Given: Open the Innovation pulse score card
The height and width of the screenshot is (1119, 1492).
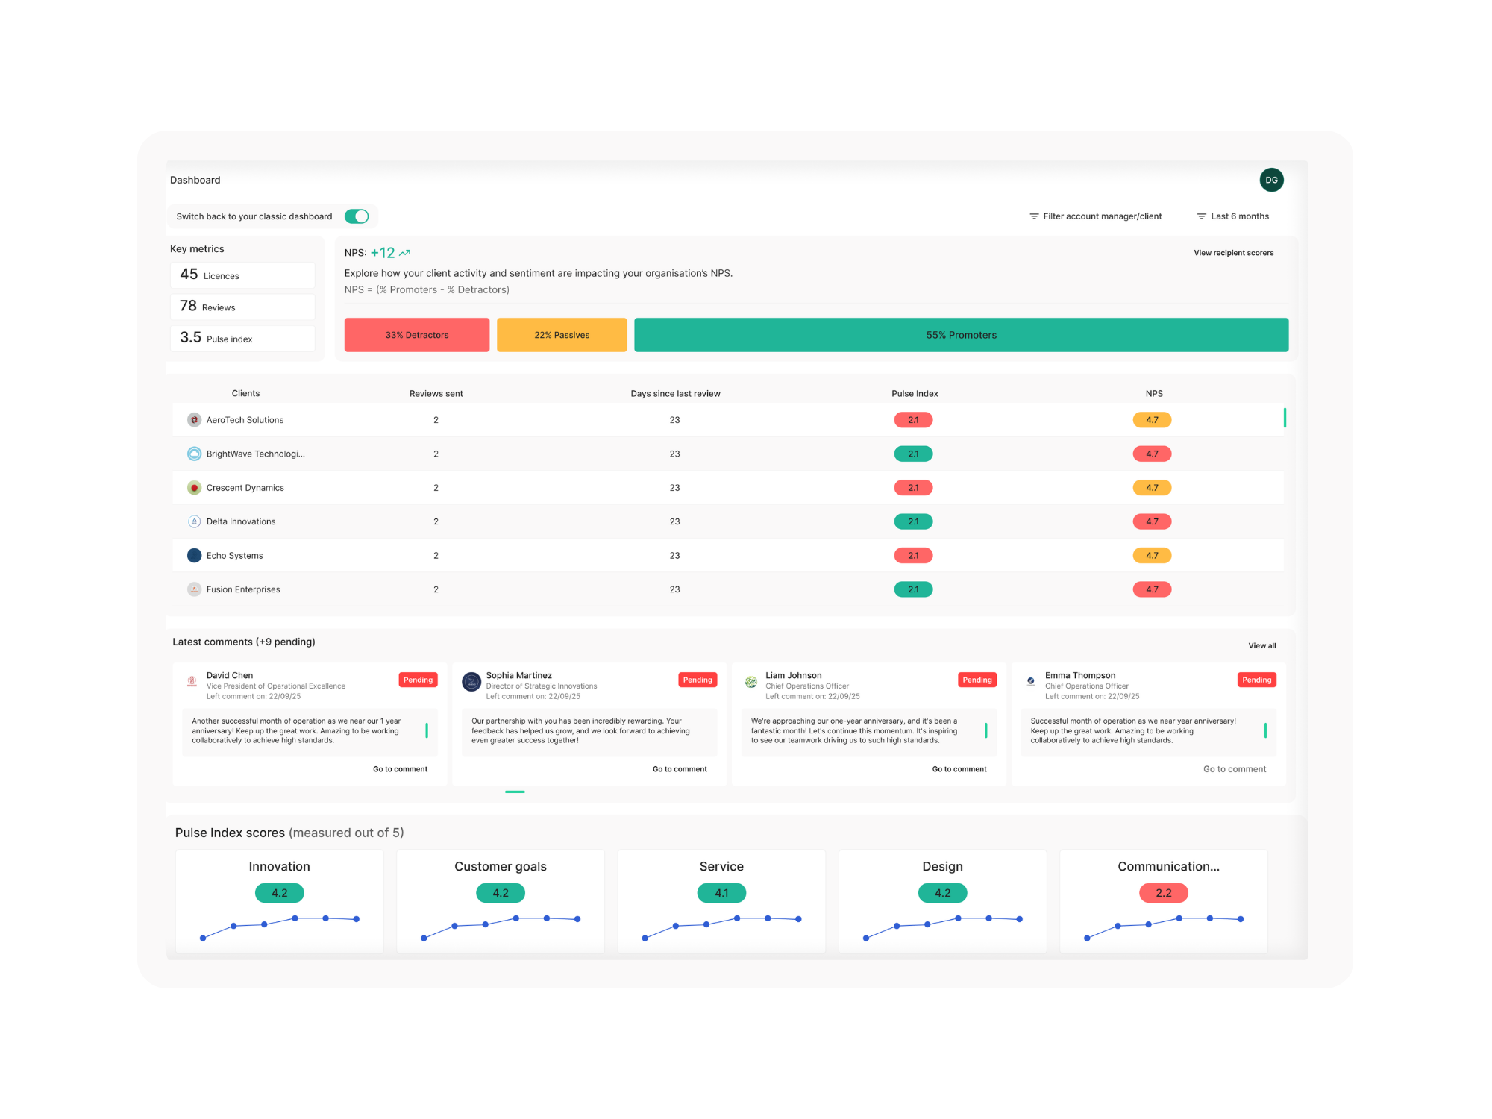Looking at the screenshot, I should pos(279,901).
